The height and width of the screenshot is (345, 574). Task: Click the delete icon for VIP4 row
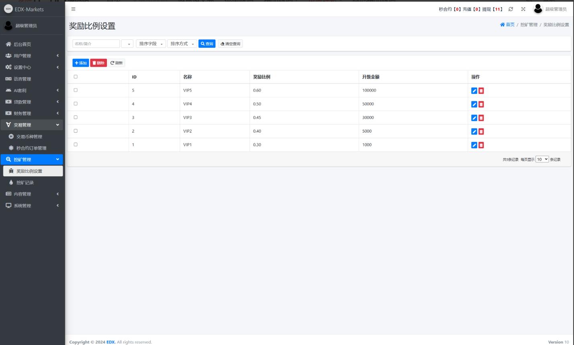pos(481,104)
